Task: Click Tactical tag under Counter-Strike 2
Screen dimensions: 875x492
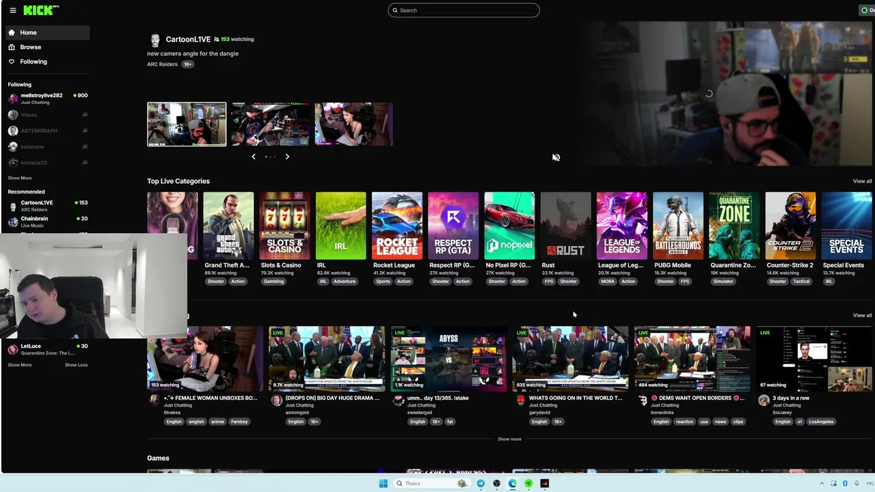Action: [801, 282]
